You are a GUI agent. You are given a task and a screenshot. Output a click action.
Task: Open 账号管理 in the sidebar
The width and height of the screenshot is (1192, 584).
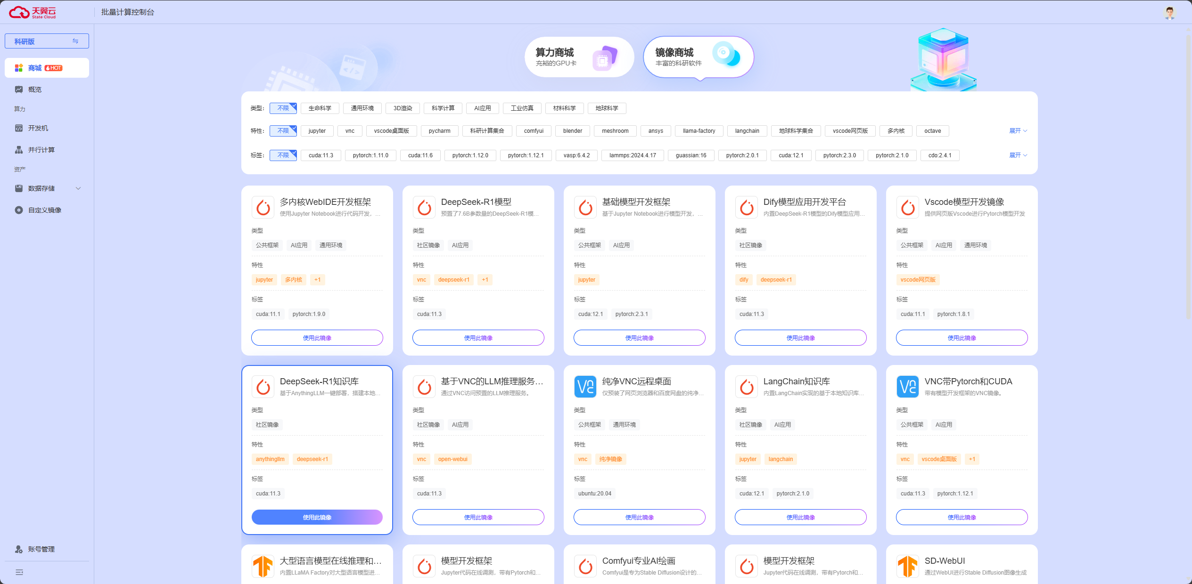[47, 549]
